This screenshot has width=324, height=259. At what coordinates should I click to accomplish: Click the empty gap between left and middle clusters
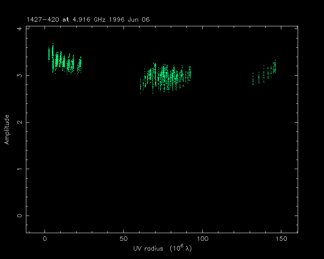tap(111, 76)
